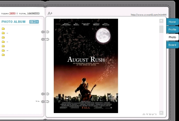Image resolution: width=179 pixels, height=121 pixels.
Task: Open the fourth Photo Album folder
Action: 3,42
